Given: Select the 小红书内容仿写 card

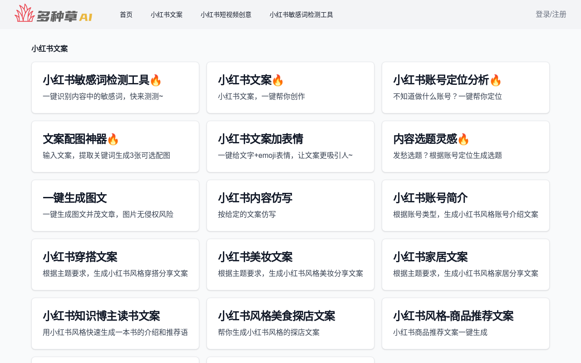Looking at the screenshot, I should click(x=290, y=206).
